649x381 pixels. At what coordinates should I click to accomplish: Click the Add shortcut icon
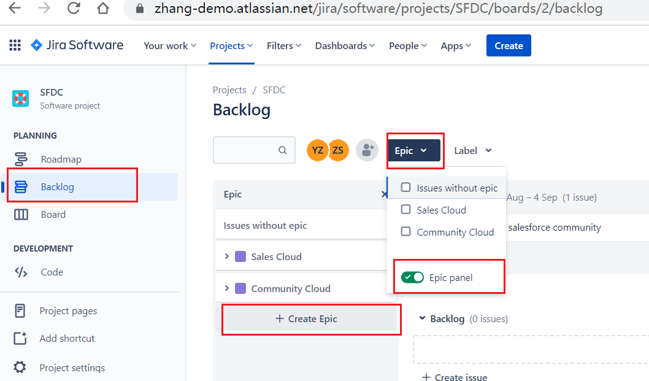(20, 338)
